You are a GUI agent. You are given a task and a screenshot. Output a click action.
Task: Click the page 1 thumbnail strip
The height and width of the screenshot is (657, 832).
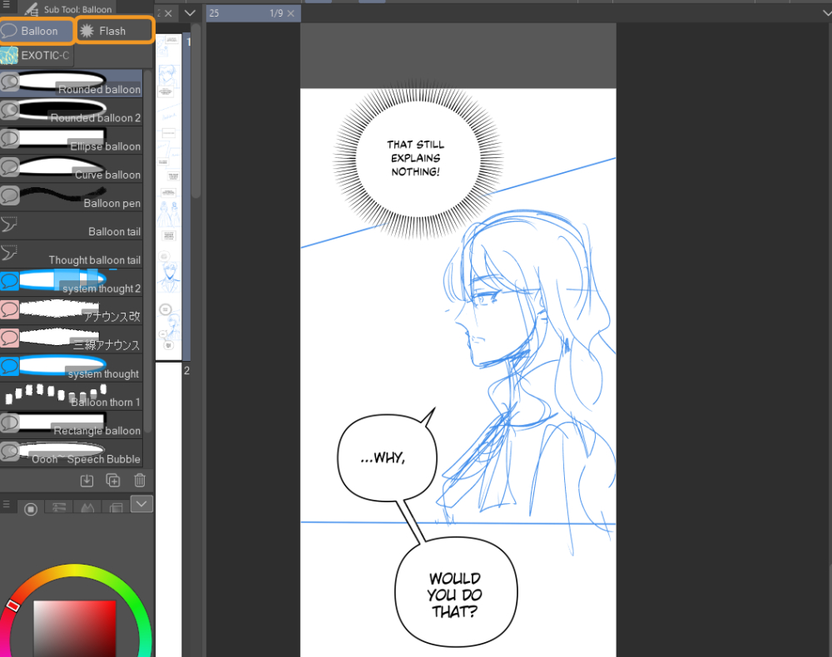point(172,191)
